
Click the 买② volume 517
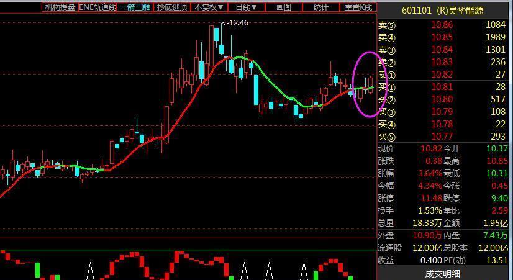pyautogui.click(x=498, y=99)
